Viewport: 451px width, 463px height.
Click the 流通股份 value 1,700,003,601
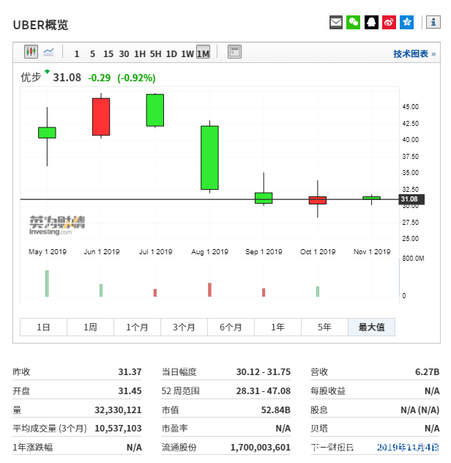coord(261,448)
